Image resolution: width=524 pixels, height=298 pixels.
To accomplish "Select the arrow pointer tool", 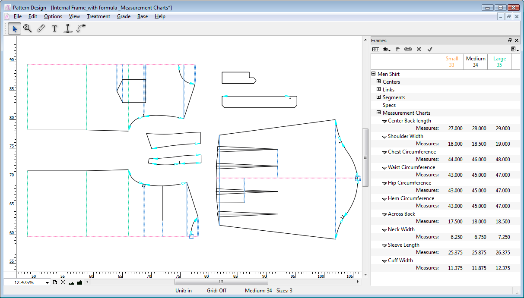I will 14,28.
